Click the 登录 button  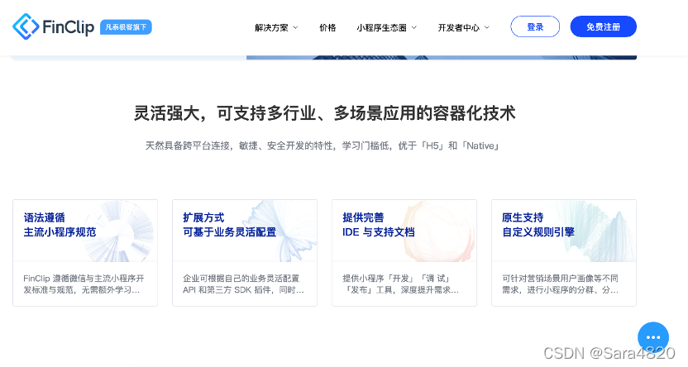pyautogui.click(x=535, y=26)
